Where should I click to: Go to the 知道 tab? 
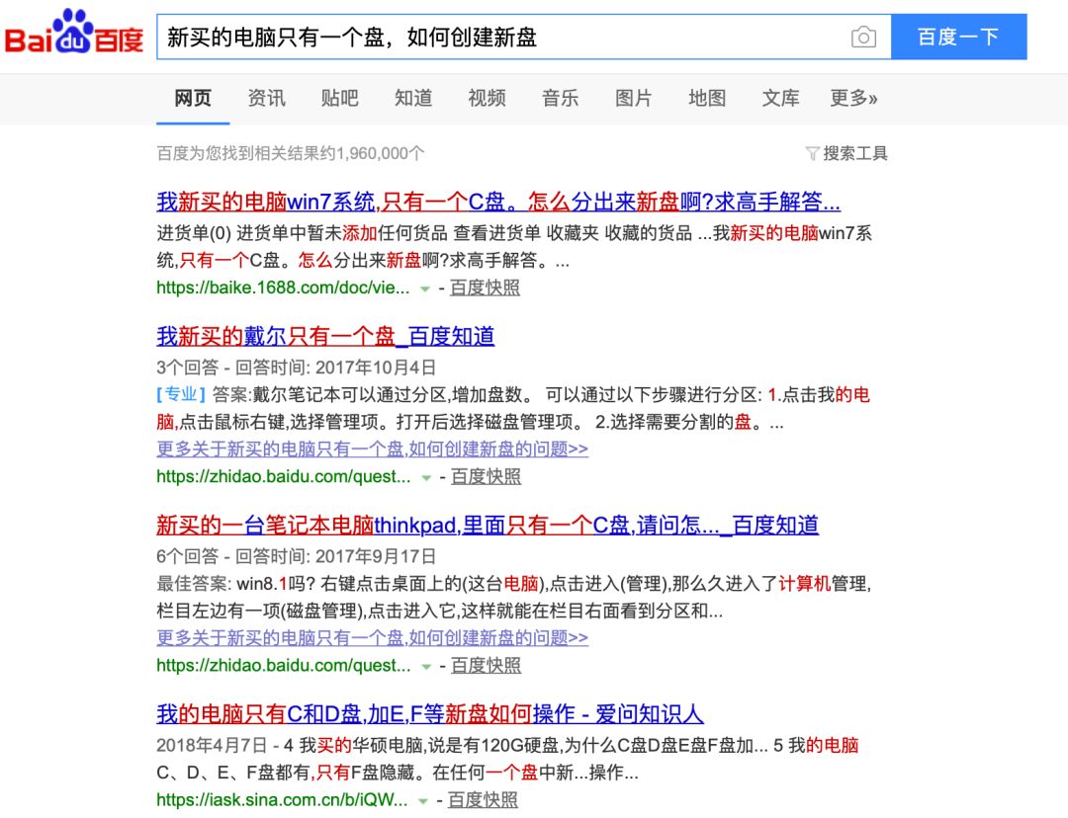click(x=413, y=98)
